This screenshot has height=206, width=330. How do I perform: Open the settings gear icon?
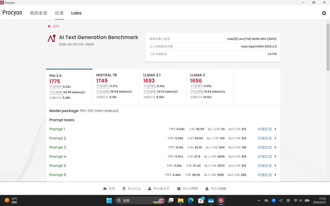coord(324,13)
